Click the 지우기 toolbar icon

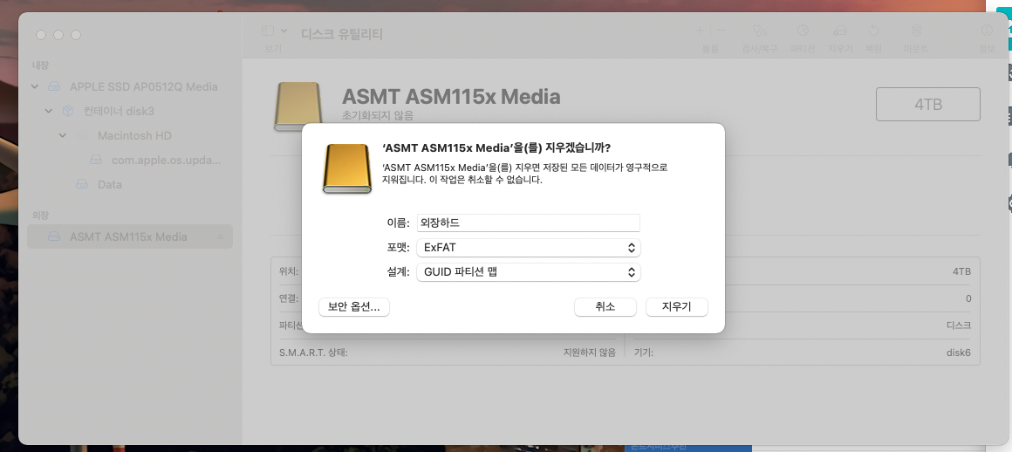coord(839,31)
